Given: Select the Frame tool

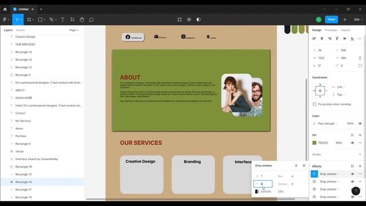Looking at the screenshot, I should tap(29, 19).
